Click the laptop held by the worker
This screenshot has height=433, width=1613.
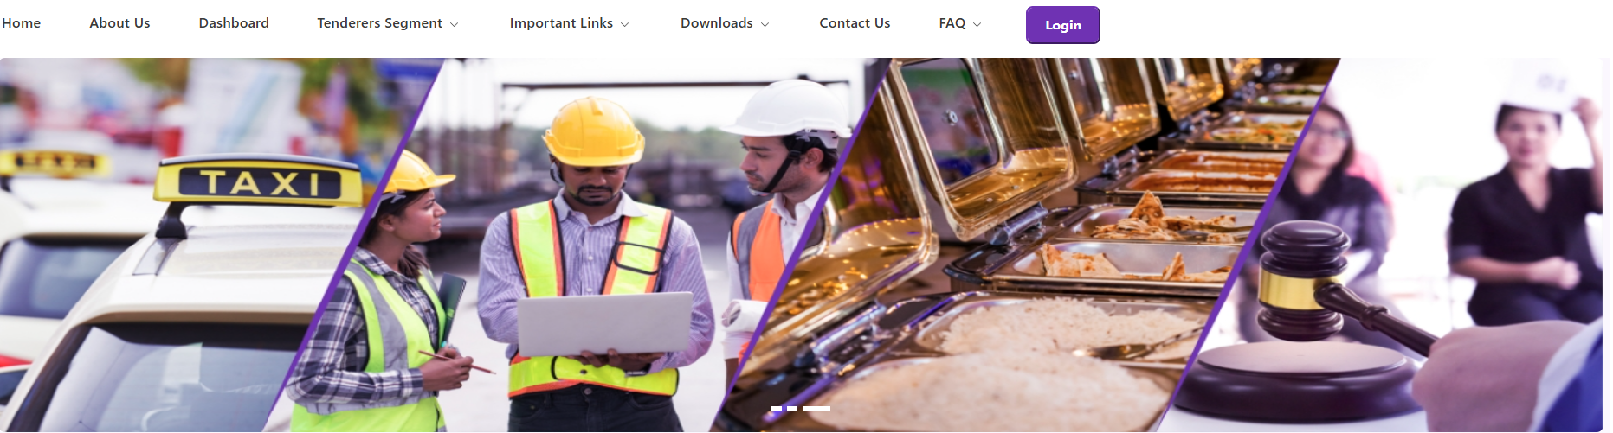pos(604,322)
